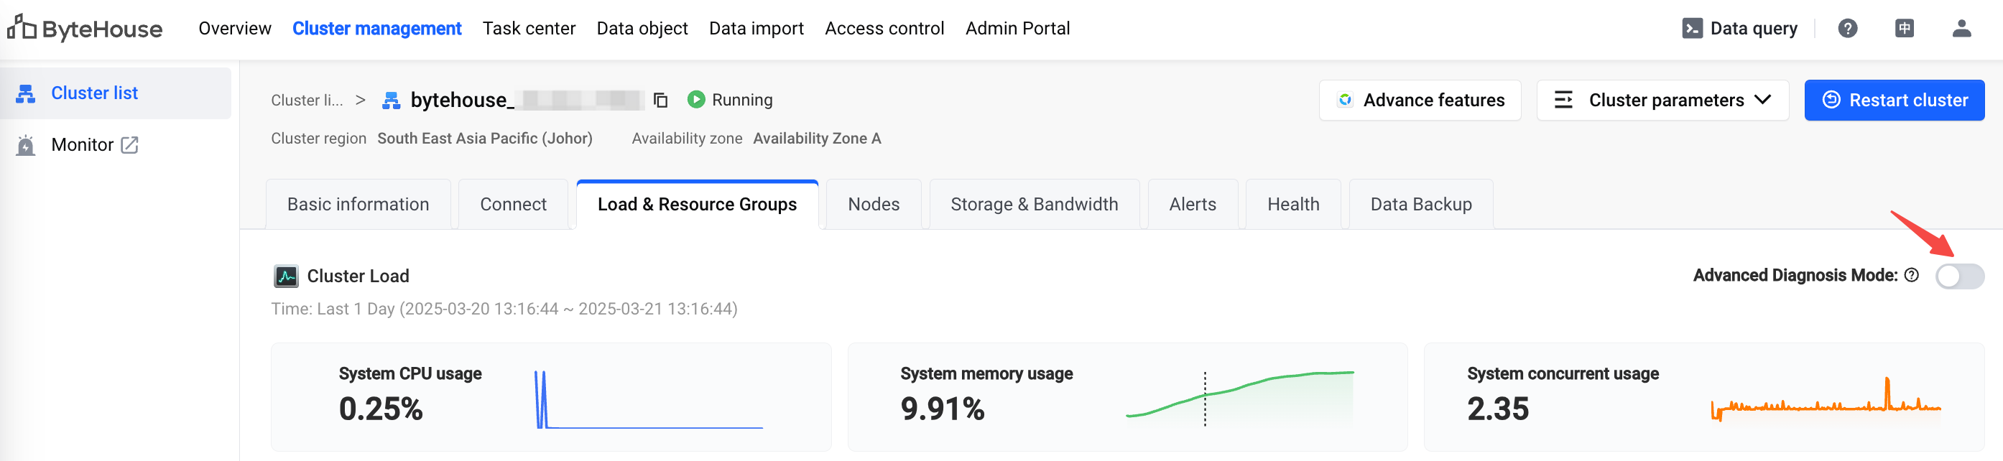This screenshot has height=461, width=2003.
Task: Go back via Cluster li... breadcrumb
Action: pos(306,101)
